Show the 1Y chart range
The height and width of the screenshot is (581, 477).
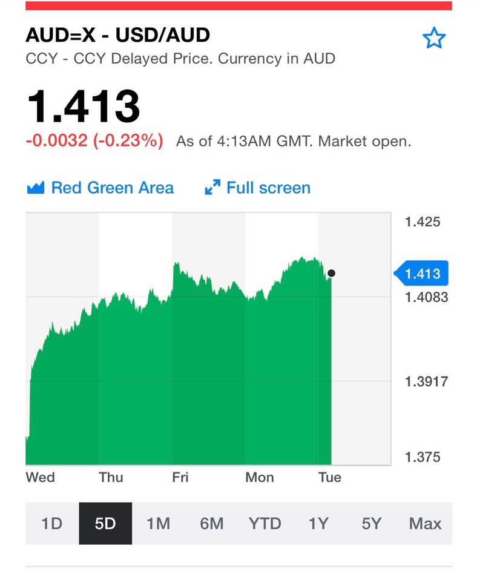(x=318, y=523)
